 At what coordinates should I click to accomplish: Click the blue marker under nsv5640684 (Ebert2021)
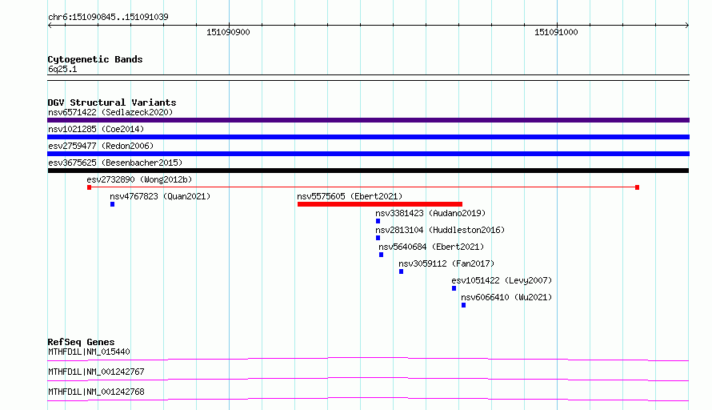coord(381,255)
